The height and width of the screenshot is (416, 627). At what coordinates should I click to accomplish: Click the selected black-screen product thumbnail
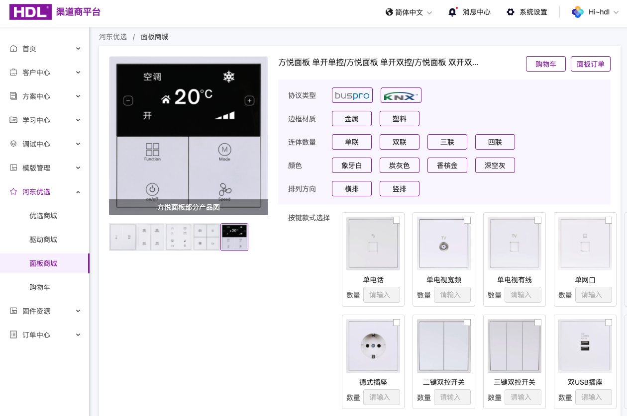pyautogui.click(x=234, y=237)
